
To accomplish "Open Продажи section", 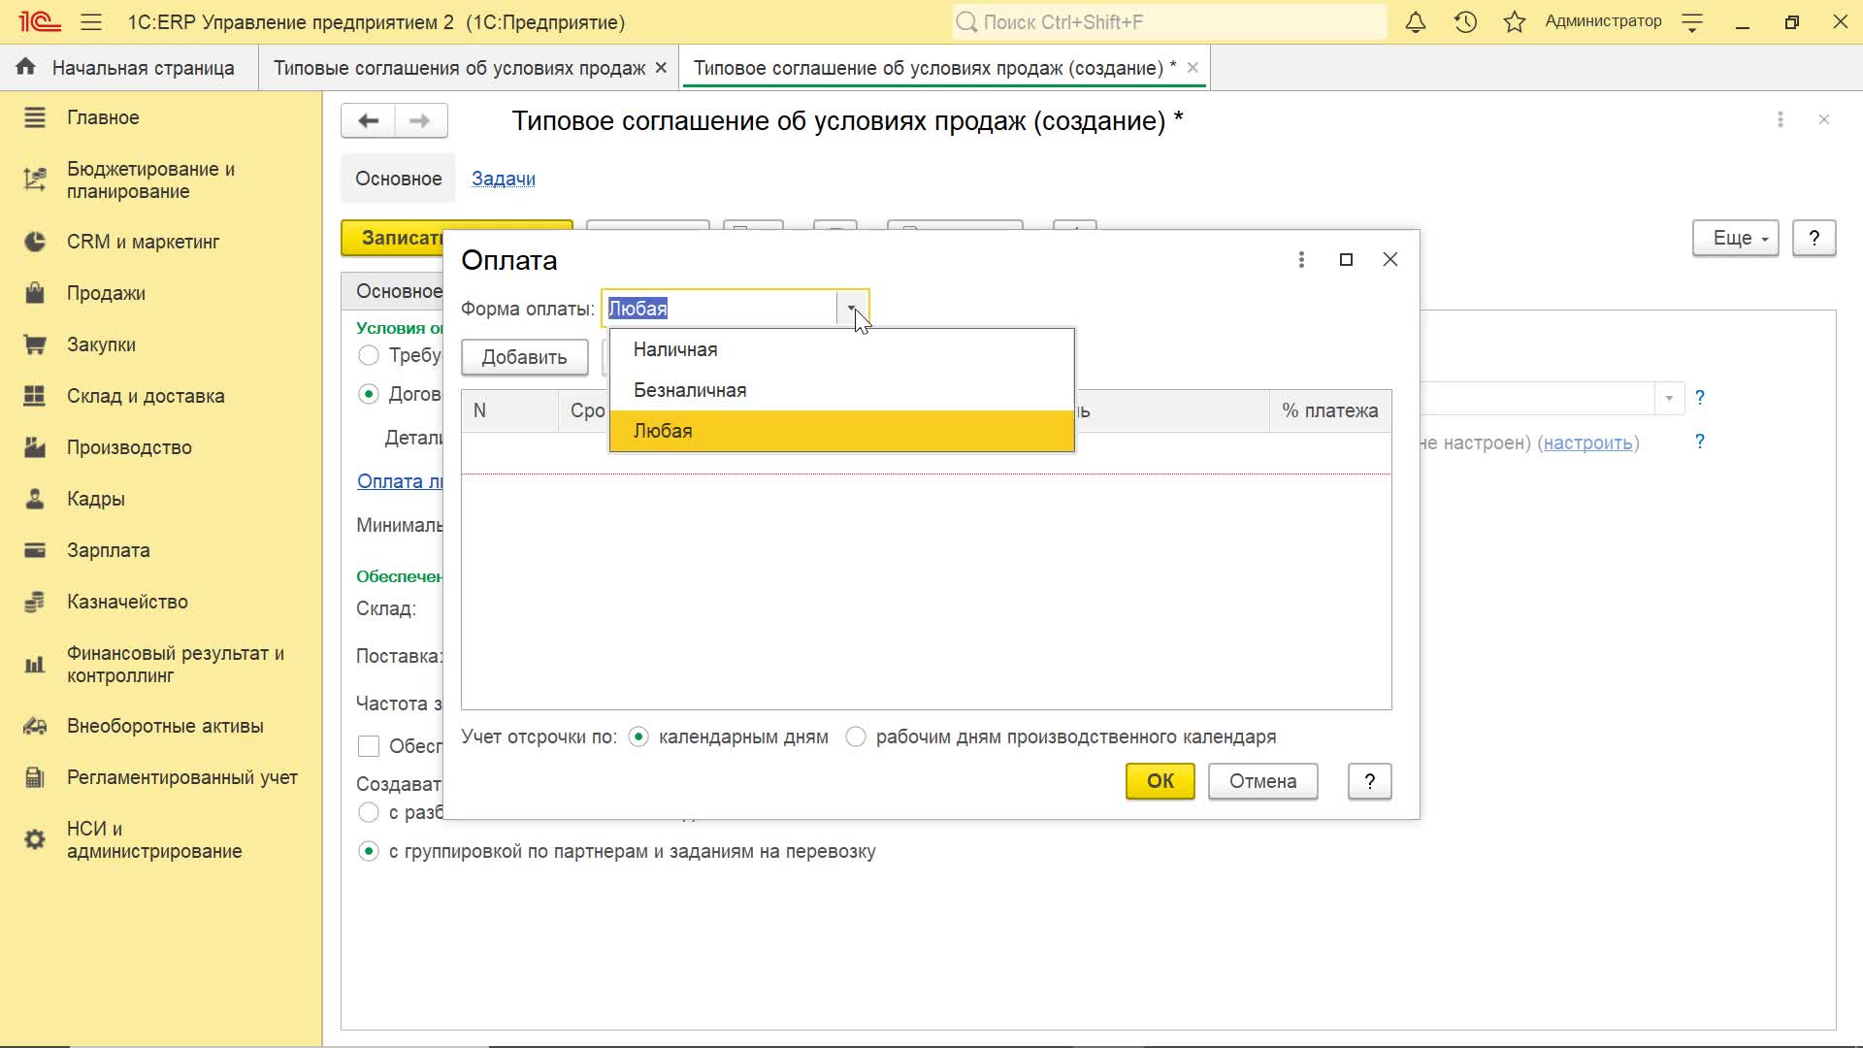I will point(161,293).
